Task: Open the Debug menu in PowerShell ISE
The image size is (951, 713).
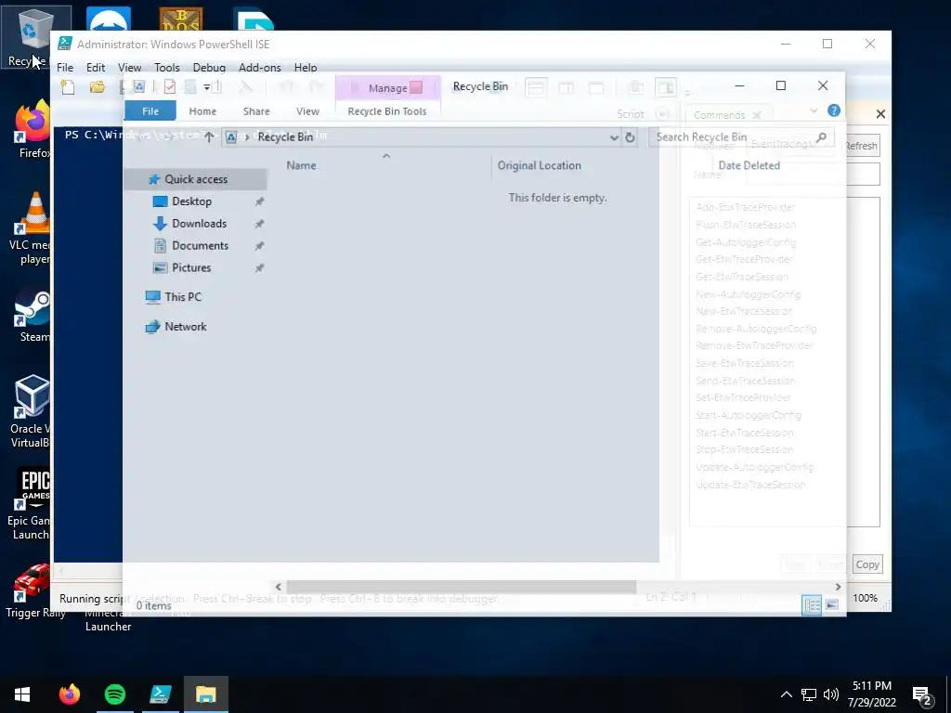Action: point(209,67)
